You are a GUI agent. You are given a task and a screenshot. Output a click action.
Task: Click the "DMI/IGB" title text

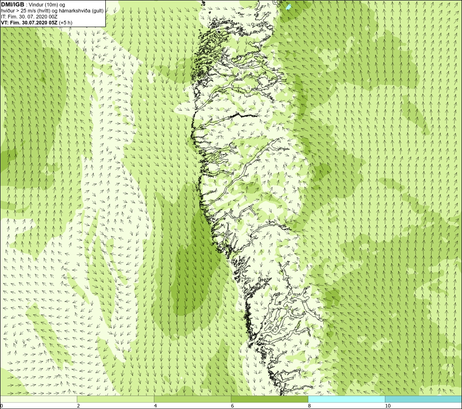pos(12,5)
